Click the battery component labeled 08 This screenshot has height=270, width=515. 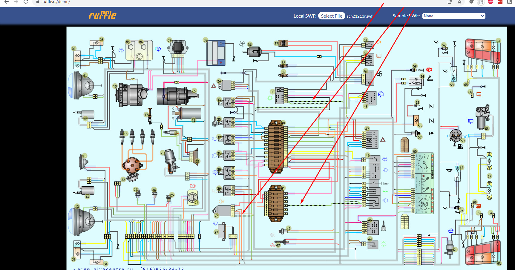coord(216,53)
